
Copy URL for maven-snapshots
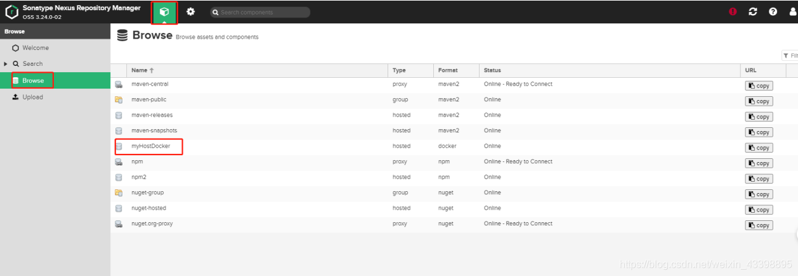point(759,132)
